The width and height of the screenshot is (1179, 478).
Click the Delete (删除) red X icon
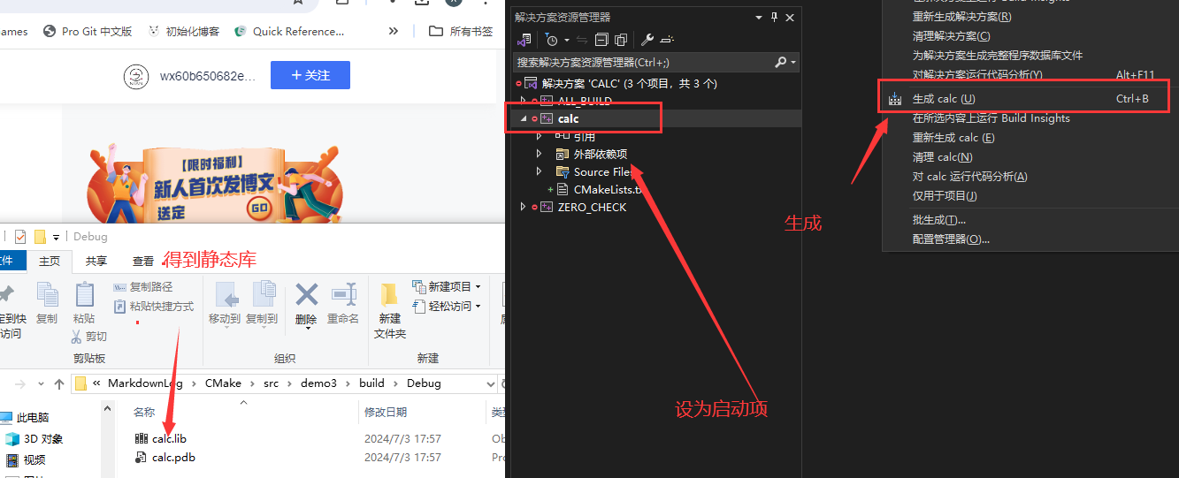306,295
